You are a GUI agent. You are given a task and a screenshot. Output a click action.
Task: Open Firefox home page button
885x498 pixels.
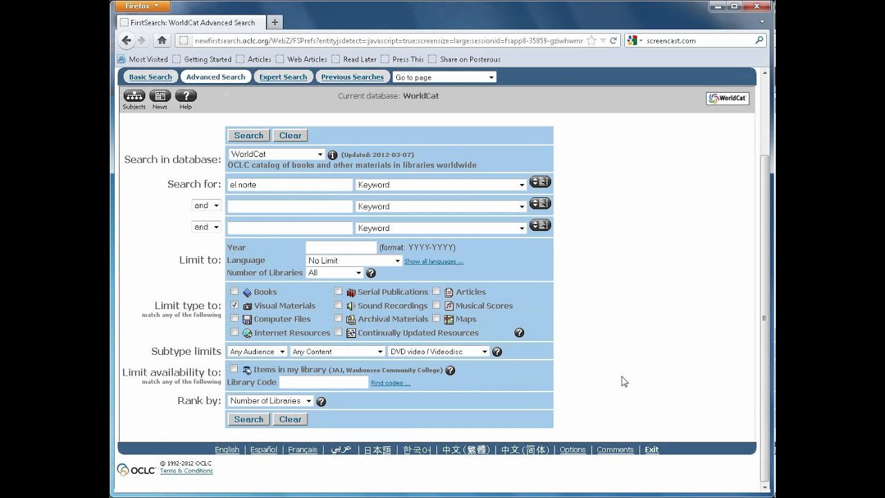[162, 40]
